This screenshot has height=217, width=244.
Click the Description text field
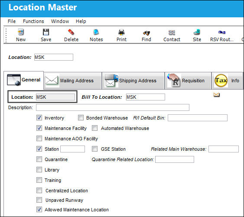click(113, 107)
